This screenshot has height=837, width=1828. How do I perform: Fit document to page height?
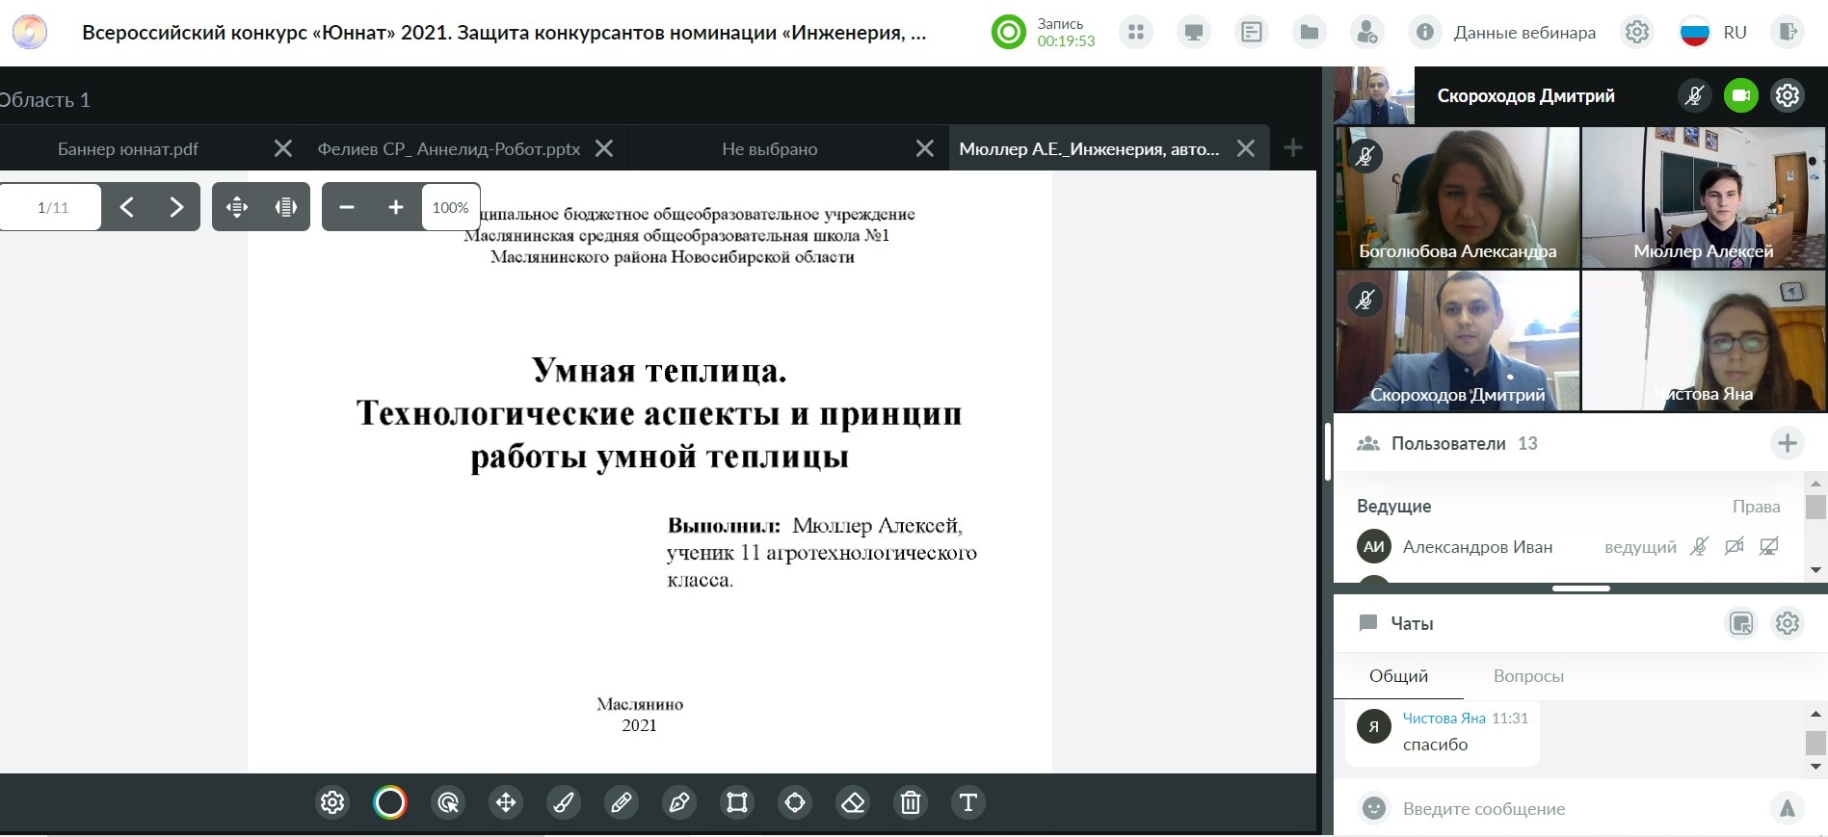[286, 207]
